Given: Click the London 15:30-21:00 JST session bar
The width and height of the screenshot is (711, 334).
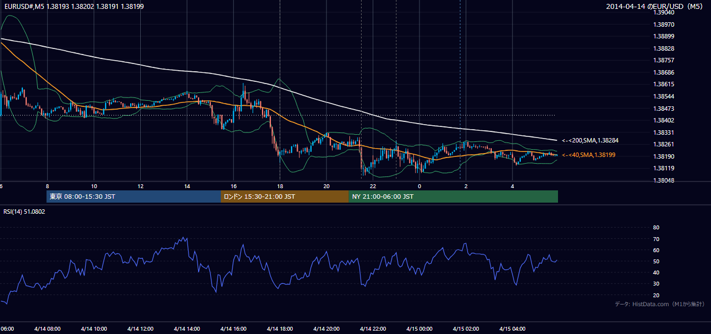Looking at the screenshot, I should 285,197.
